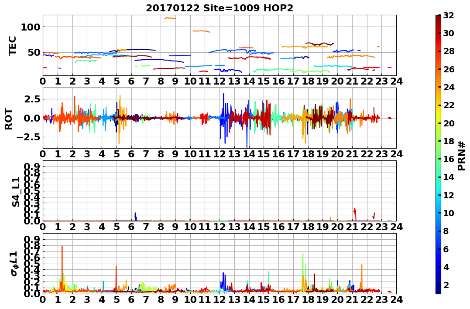Click the TEC 100 tick label

(x=31, y=27)
